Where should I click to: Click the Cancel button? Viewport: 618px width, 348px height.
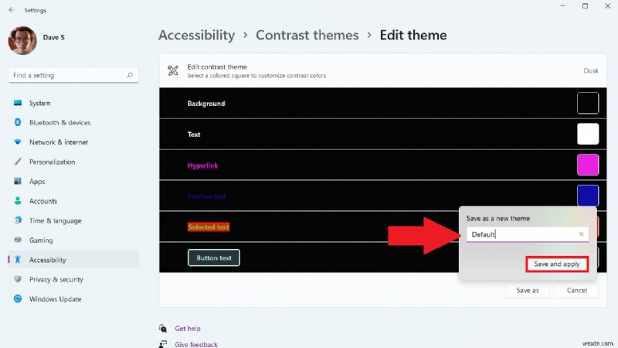coord(576,291)
